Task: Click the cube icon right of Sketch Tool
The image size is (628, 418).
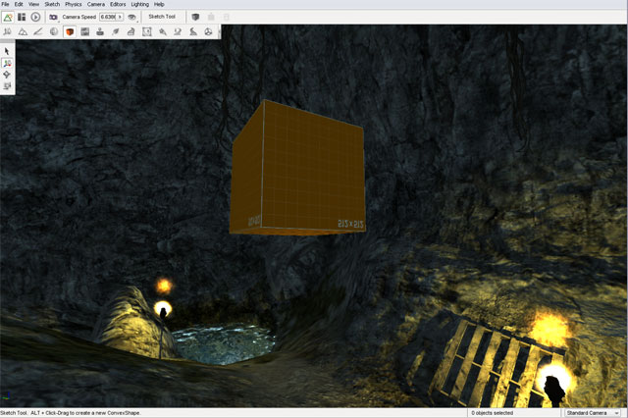Action: [x=194, y=18]
